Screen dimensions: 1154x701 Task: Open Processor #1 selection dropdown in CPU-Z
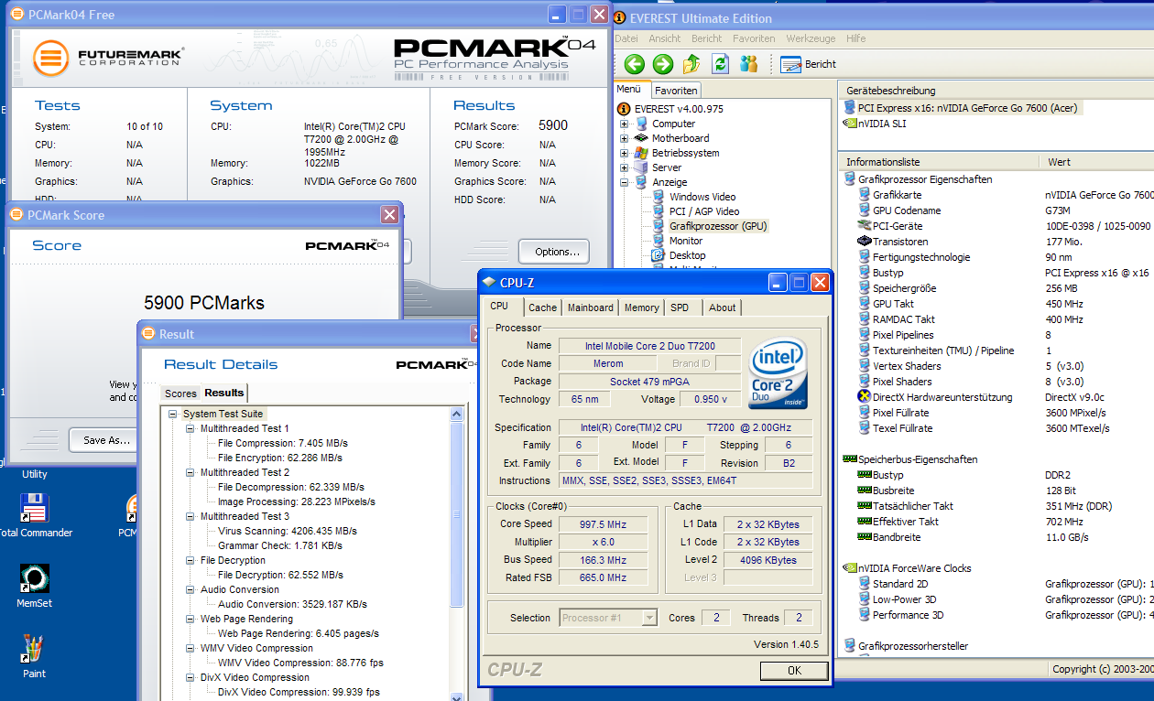click(x=649, y=618)
